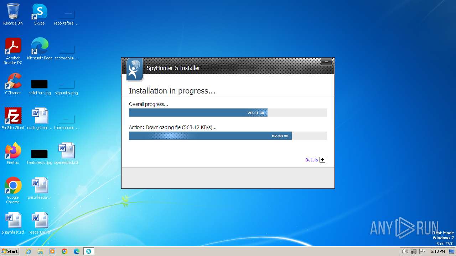Open Internet Explorer from the taskbar
Viewport: 456px width, 256px height.
point(28,251)
